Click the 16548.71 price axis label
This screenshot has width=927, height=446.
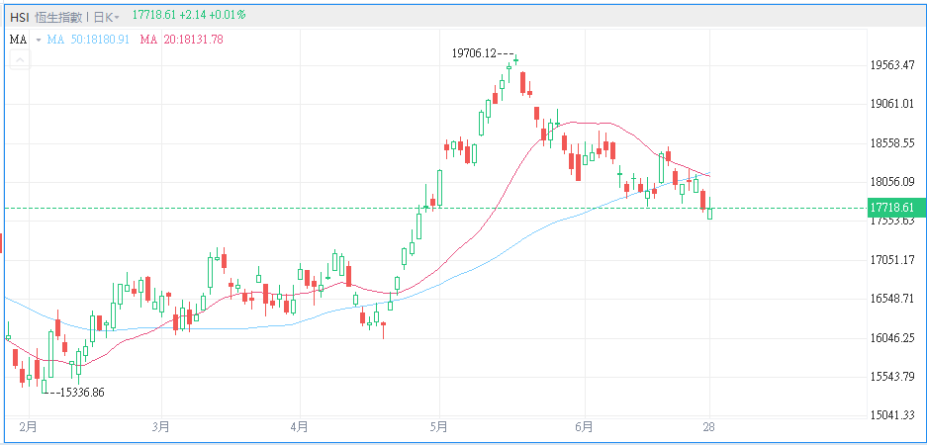[892, 299]
